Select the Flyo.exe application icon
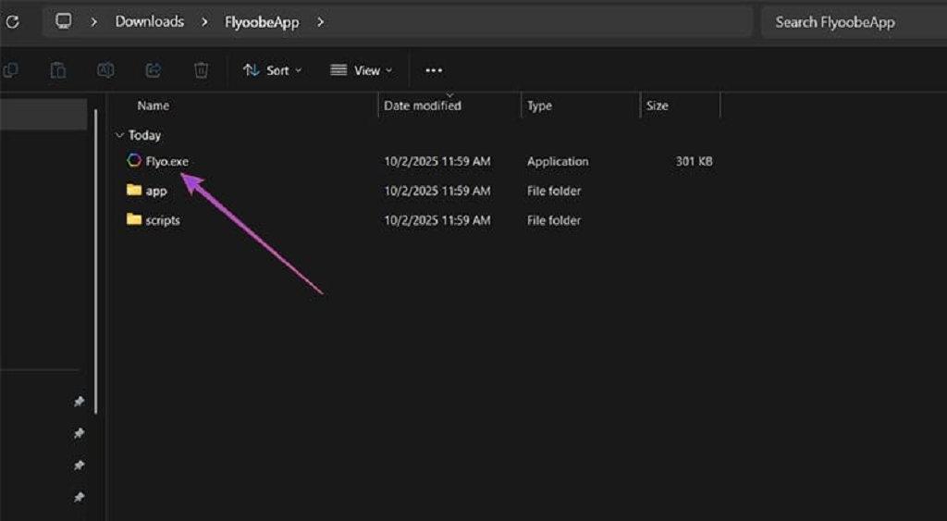This screenshot has height=521, width=947. point(134,161)
